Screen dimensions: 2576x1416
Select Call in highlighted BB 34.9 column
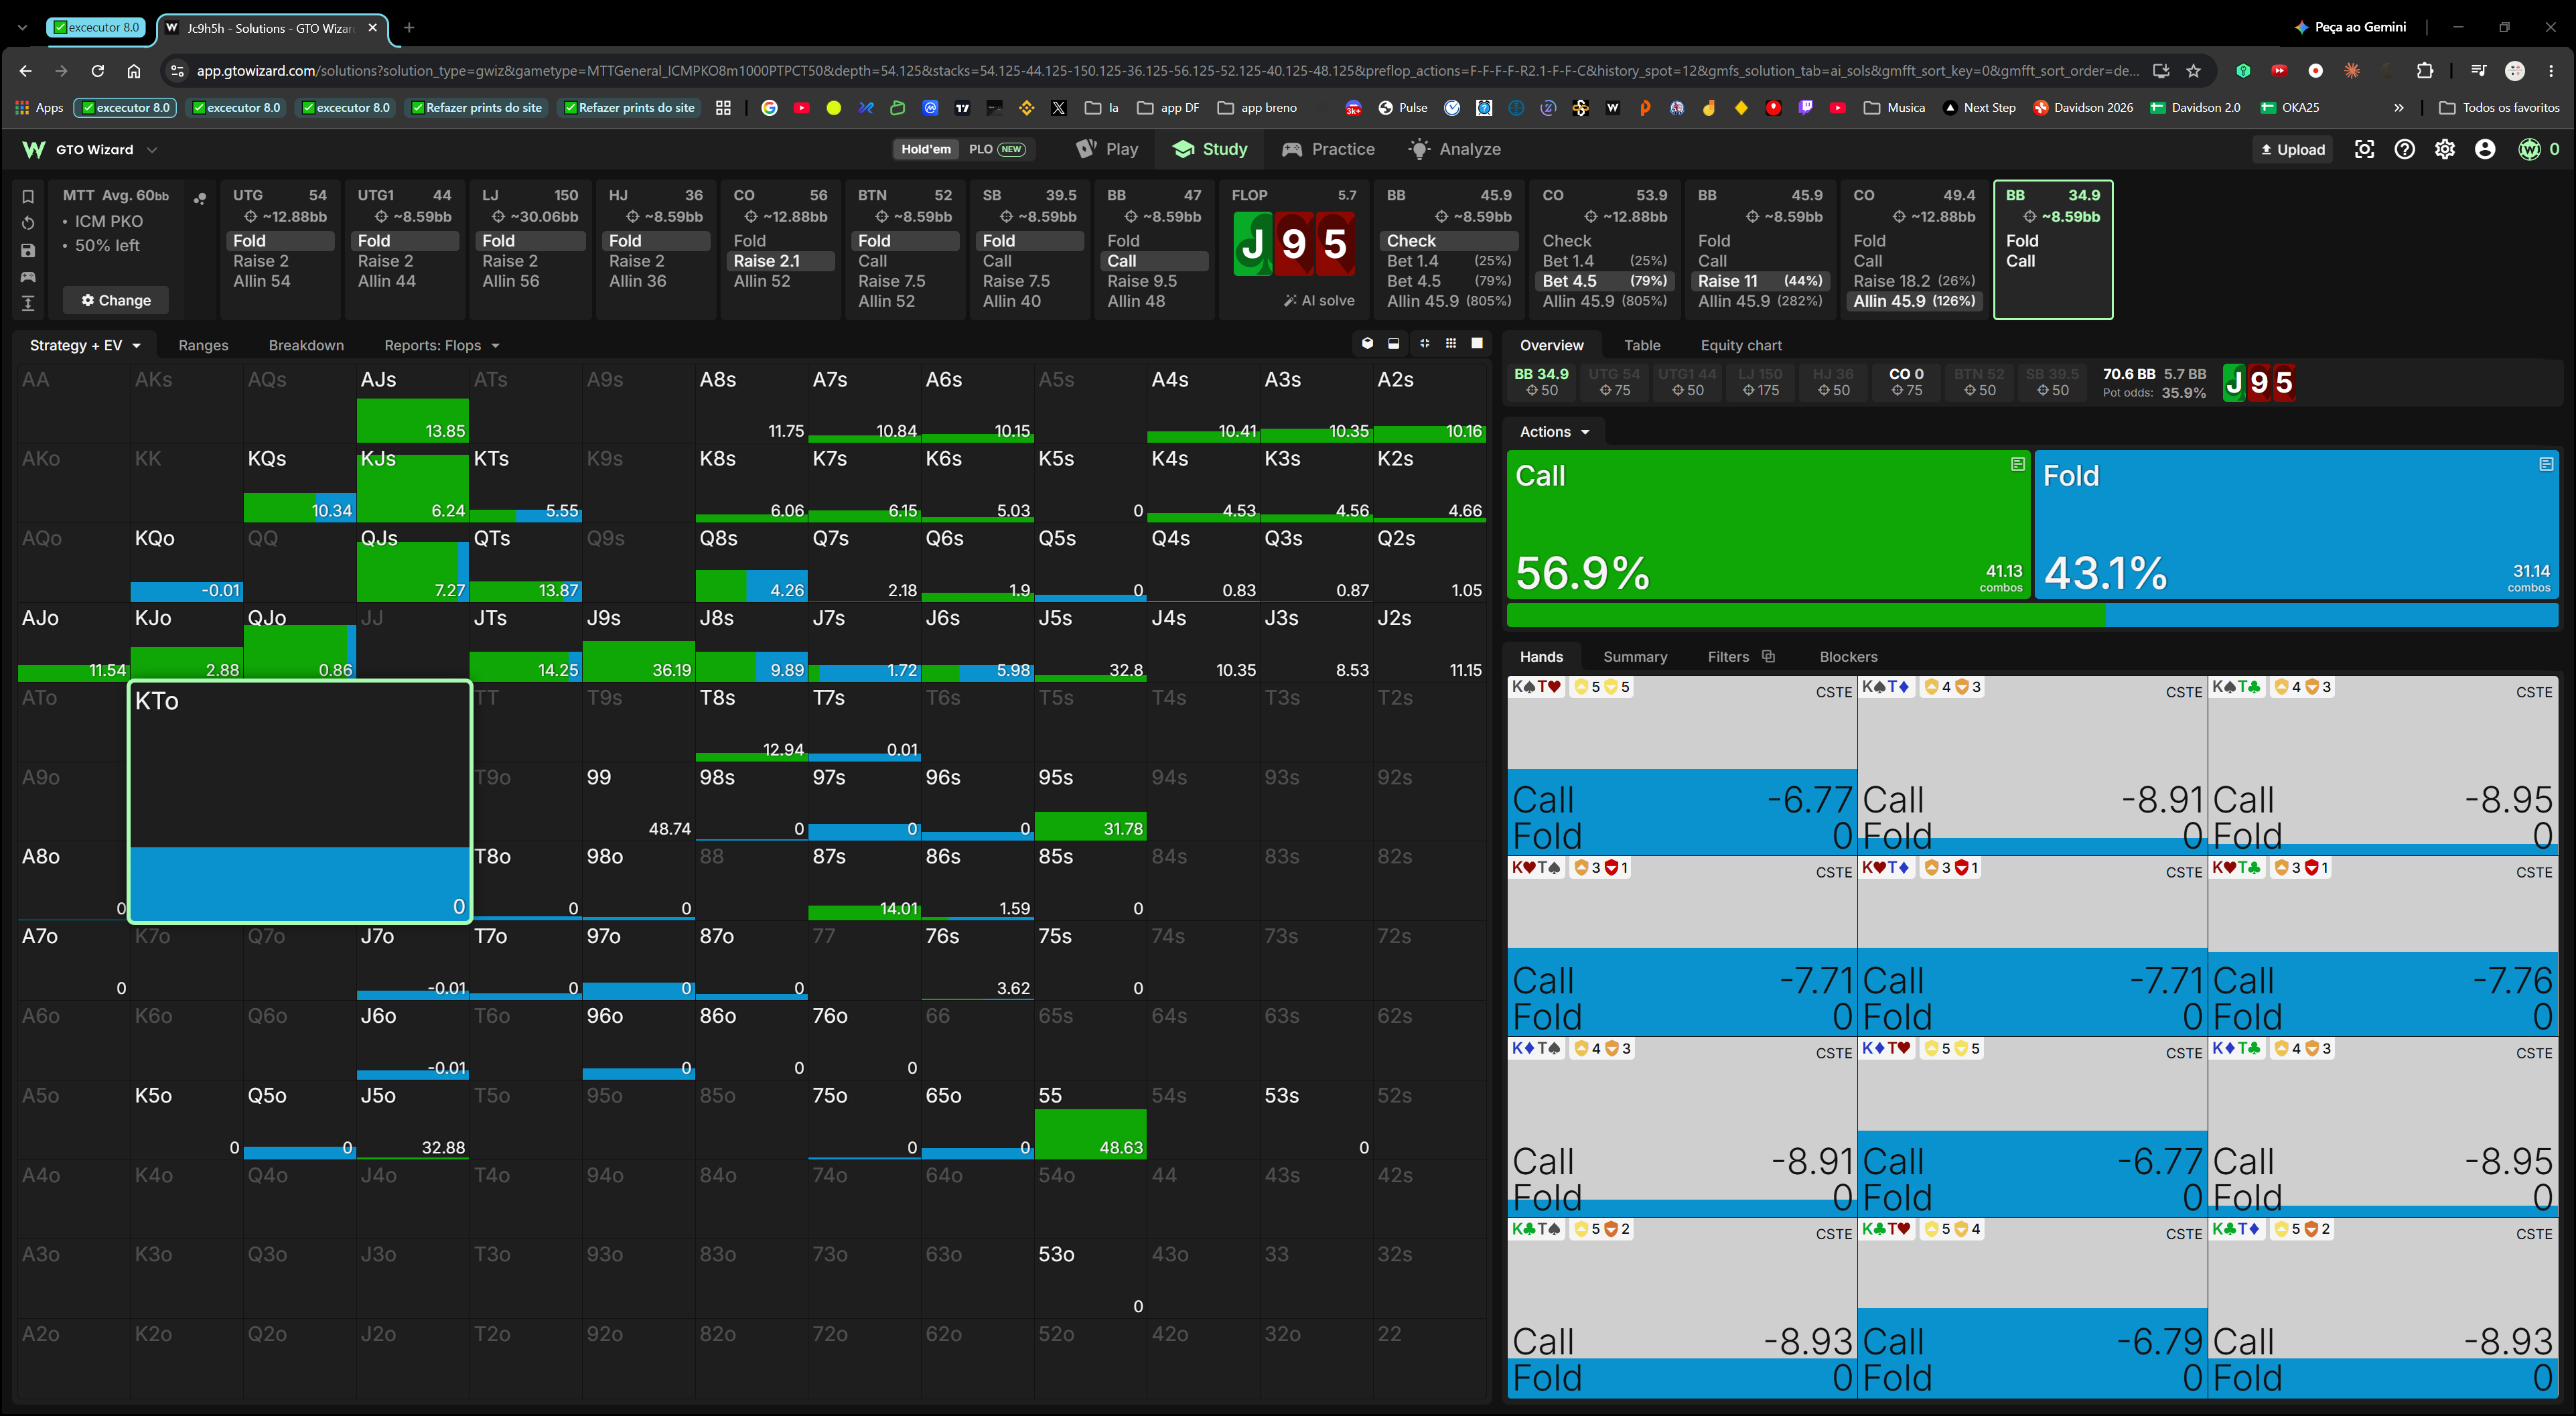click(x=2020, y=261)
